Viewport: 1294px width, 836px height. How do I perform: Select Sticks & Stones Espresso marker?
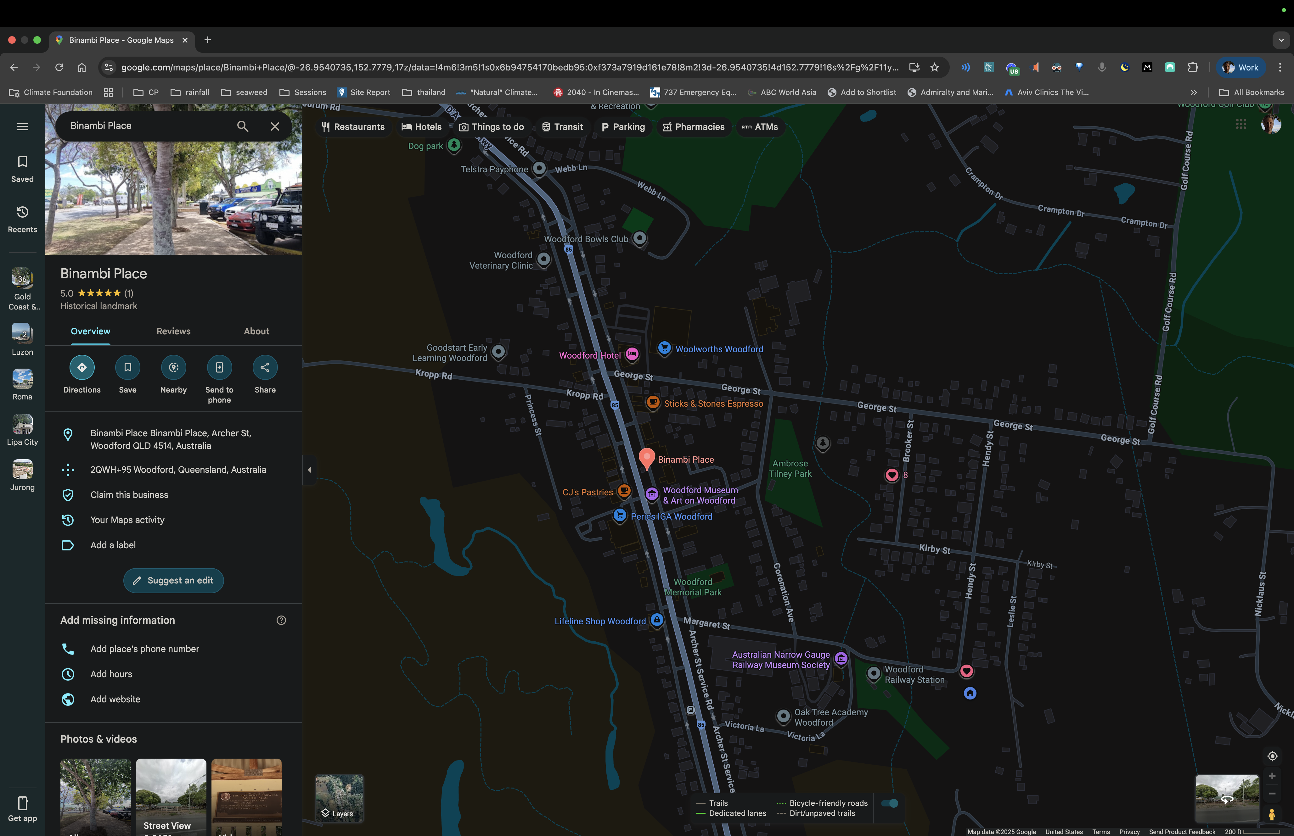tap(653, 402)
